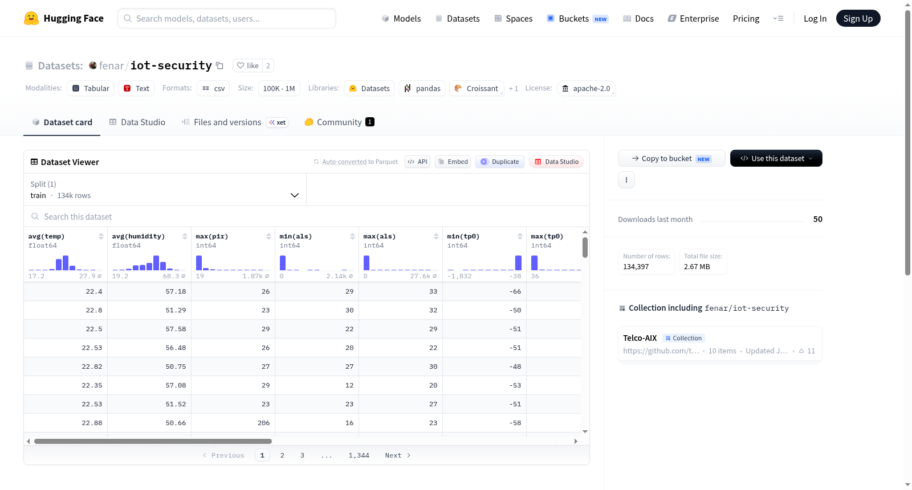The height and width of the screenshot is (490, 912).
Task: Open the Telco-AIX collection card
Action: coord(720,344)
